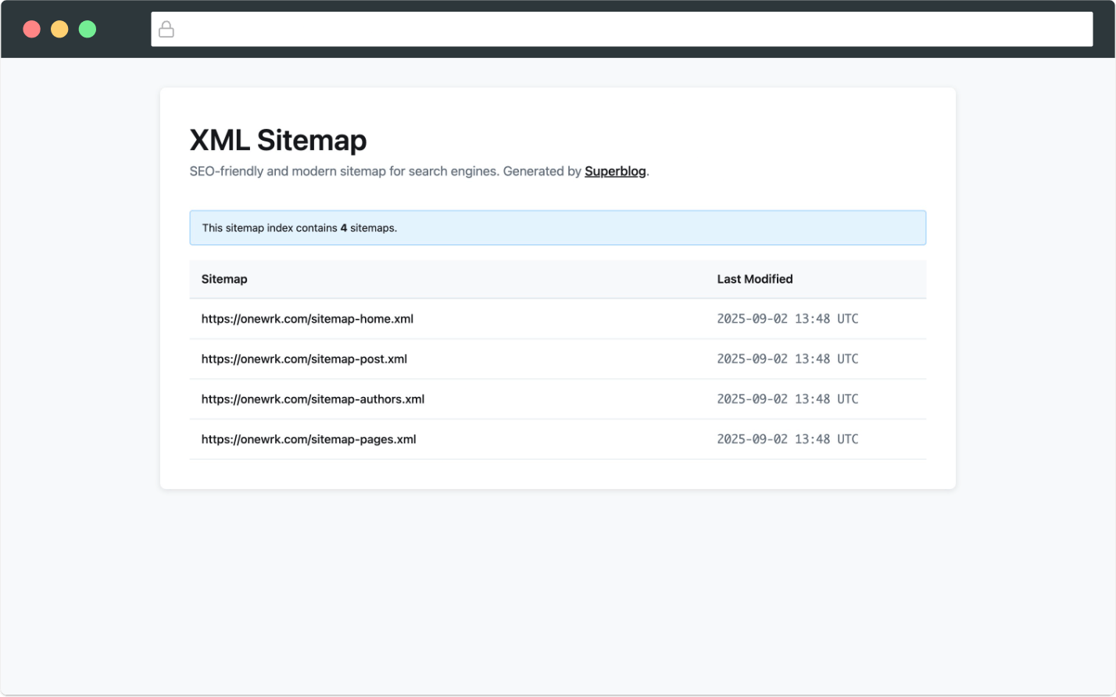Click the Last Modified column header
The height and width of the screenshot is (697, 1116).
(x=754, y=279)
